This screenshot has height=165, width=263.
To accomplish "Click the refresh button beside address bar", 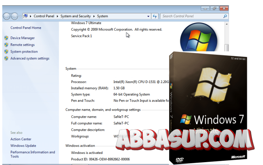I will [155, 16].
